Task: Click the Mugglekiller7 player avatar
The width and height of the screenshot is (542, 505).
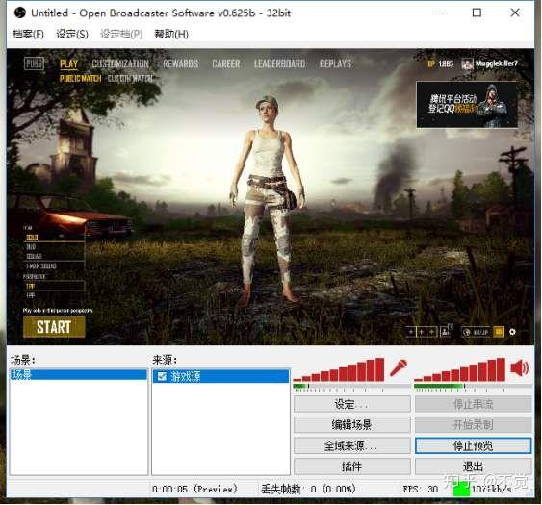Action: point(467,63)
